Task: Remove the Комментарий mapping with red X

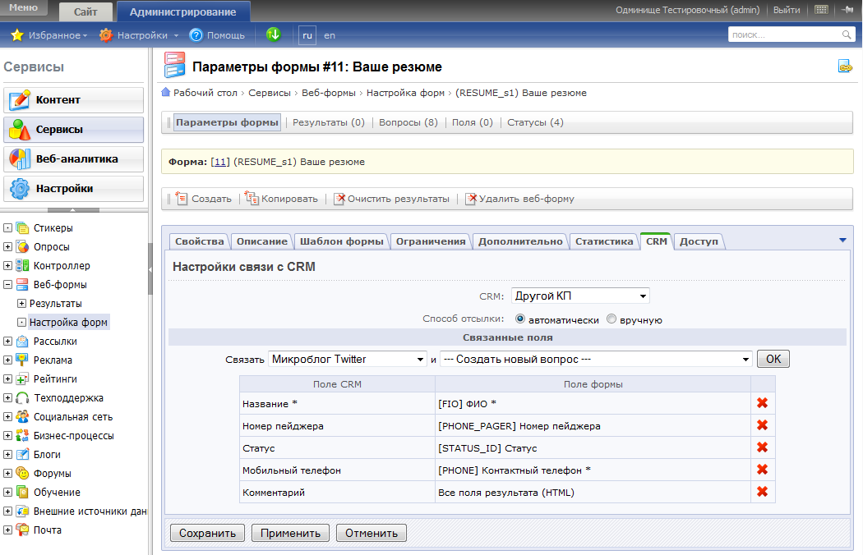Action: pos(762,492)
